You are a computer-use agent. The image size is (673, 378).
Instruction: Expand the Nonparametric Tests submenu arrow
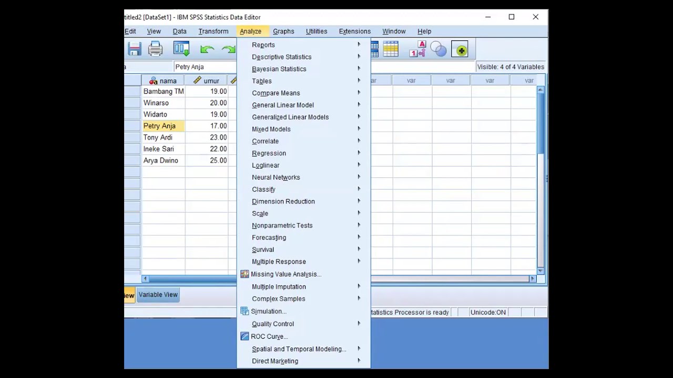(359, 225)
